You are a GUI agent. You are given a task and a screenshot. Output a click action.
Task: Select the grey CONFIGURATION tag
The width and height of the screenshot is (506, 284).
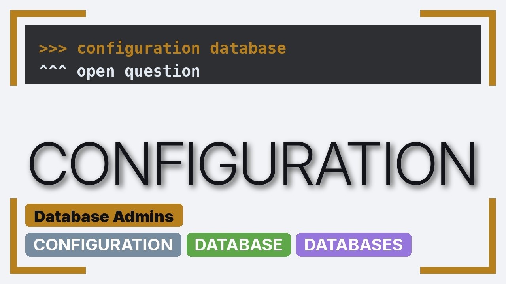point(103,245)
